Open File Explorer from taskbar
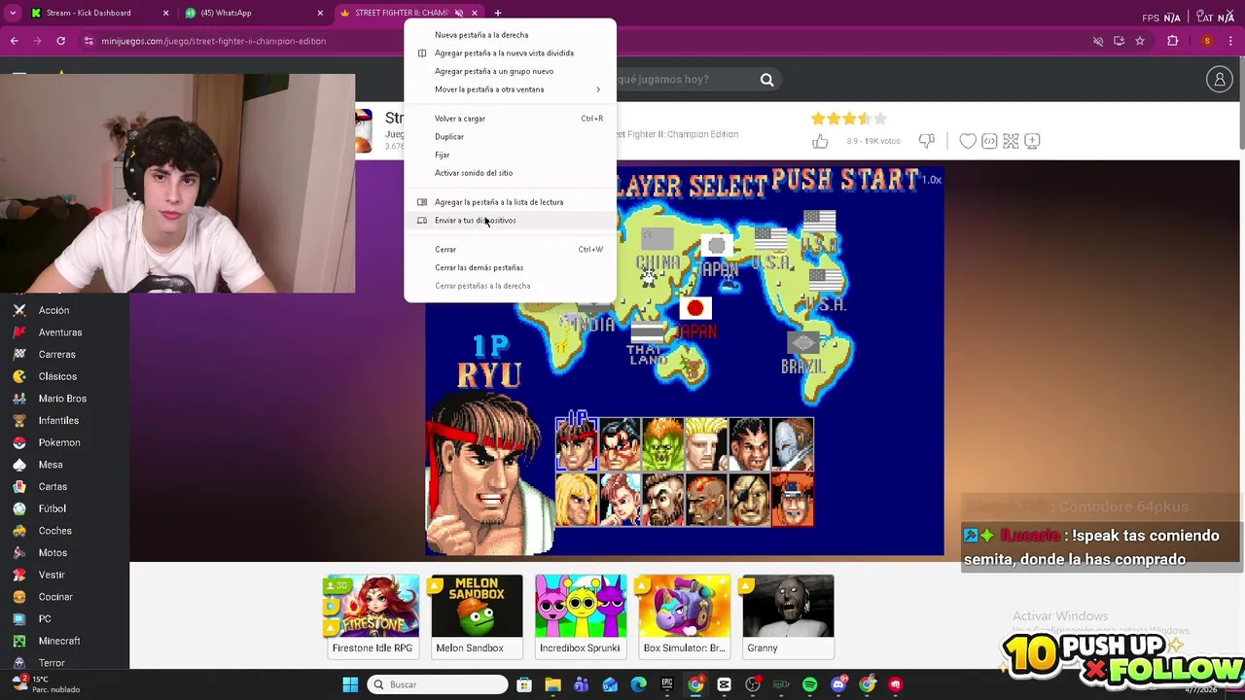 (552, 684)
